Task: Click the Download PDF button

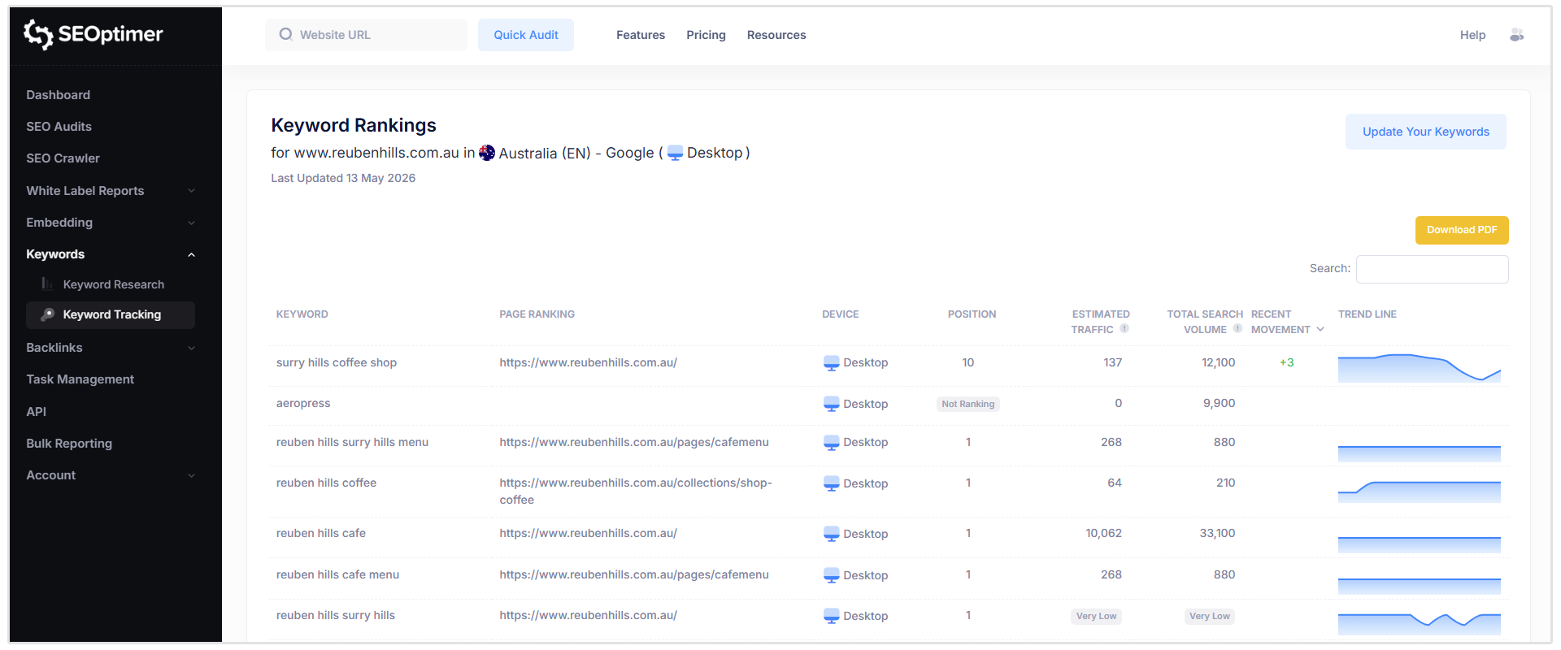Action: pyautogui.click(x=1462, y=230)
